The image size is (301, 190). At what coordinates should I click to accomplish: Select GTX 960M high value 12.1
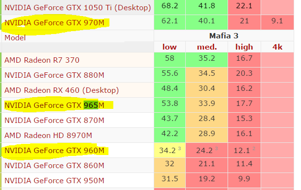pyautogui.click(x=242, y=151)
